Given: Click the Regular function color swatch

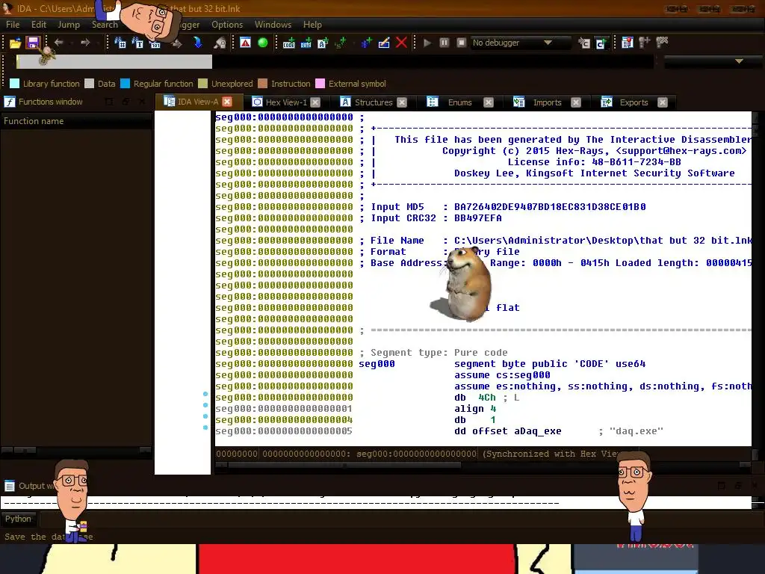Looking at the screenshot, I should pyautogui.click(x=125, y=84).
